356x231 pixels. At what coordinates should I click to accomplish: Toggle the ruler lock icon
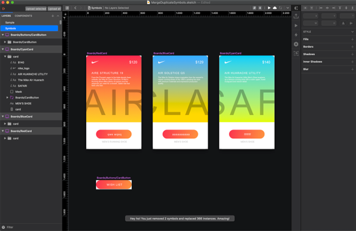pos(65,14)
